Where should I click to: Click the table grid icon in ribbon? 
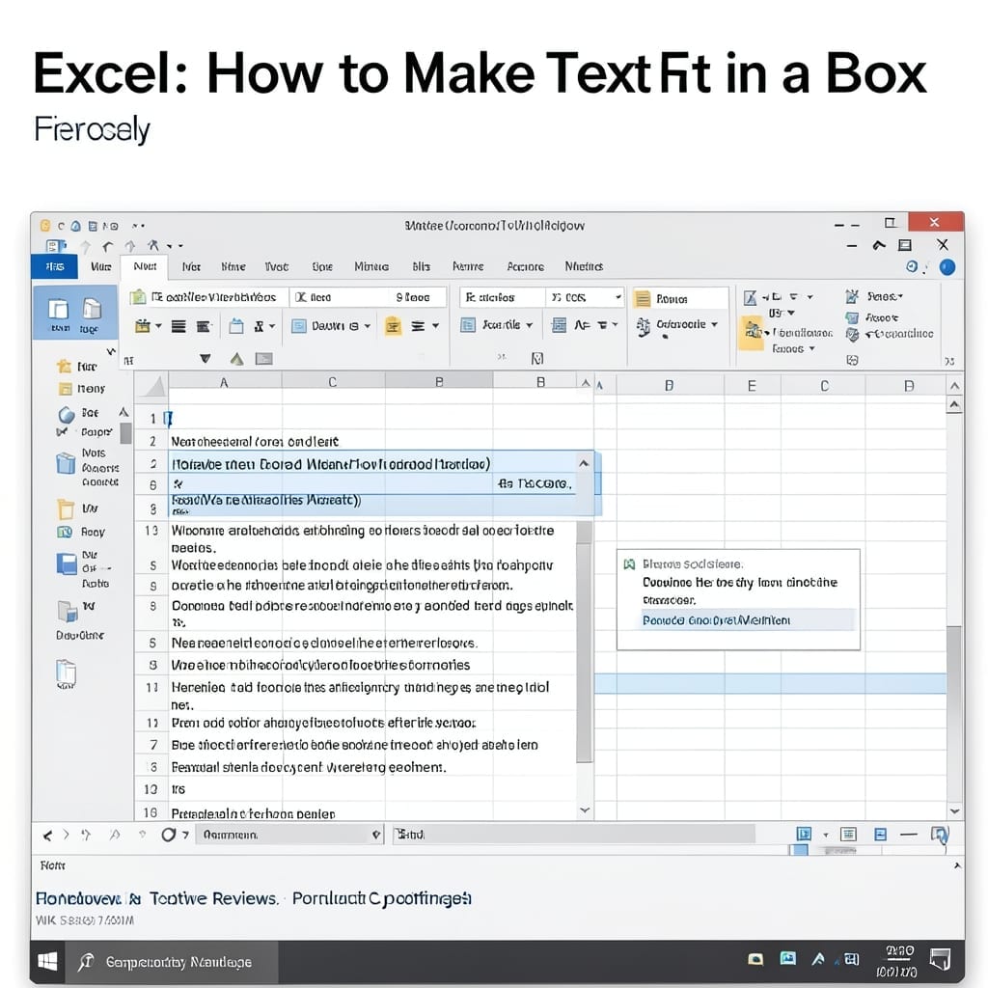coord(559,325)
